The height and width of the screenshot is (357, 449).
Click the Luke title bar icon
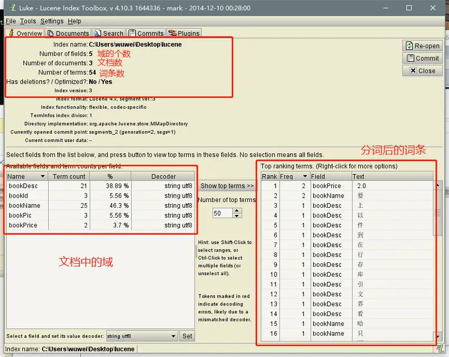pyautogui.click(x=12, y=7)
